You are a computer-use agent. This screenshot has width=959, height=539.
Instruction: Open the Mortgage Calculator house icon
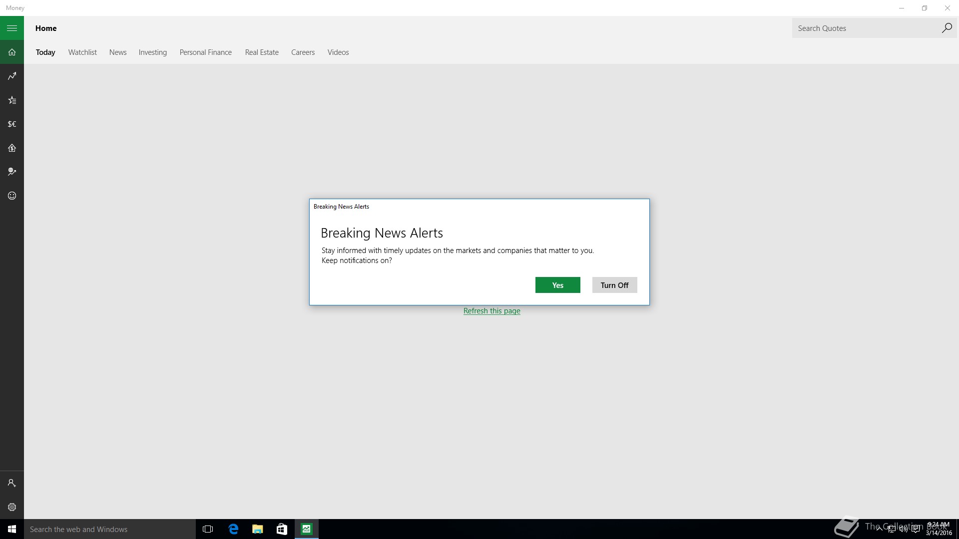(12, 148)
